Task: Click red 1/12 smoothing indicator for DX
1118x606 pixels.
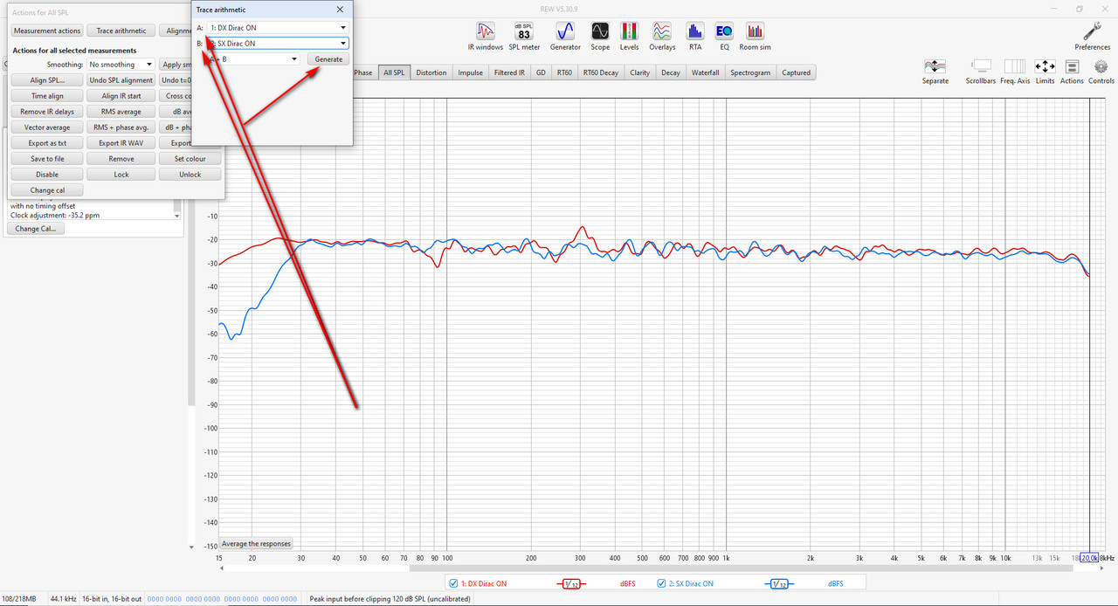Action: pos(571,584)
